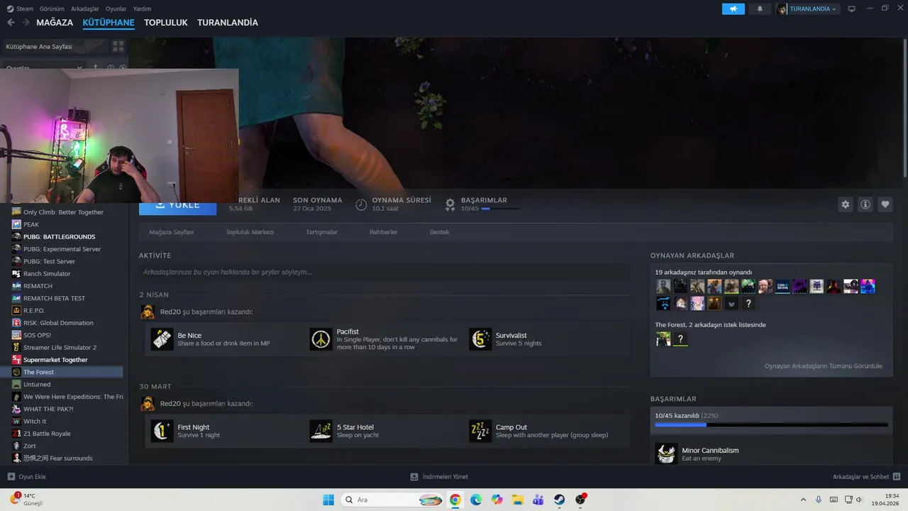Click the Oyun Ekle plus icon
The image size is (908, 511).
coord(11,477)
